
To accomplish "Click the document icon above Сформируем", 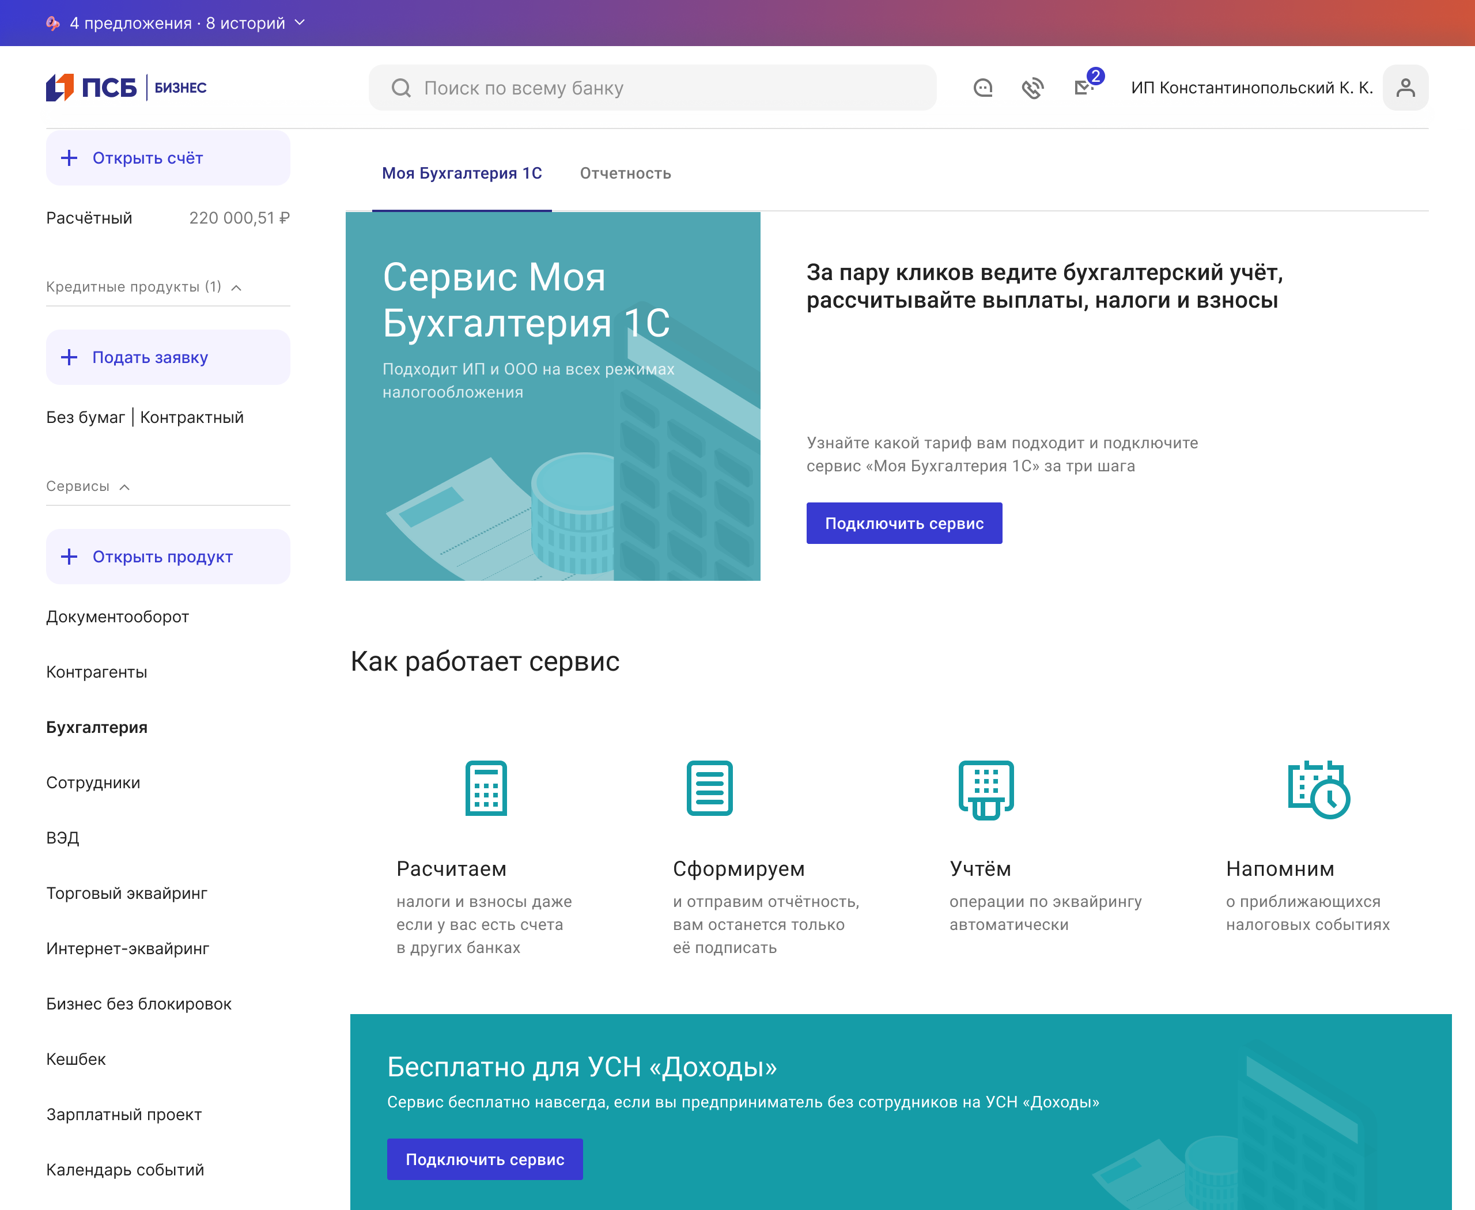I will coord(709,788).
